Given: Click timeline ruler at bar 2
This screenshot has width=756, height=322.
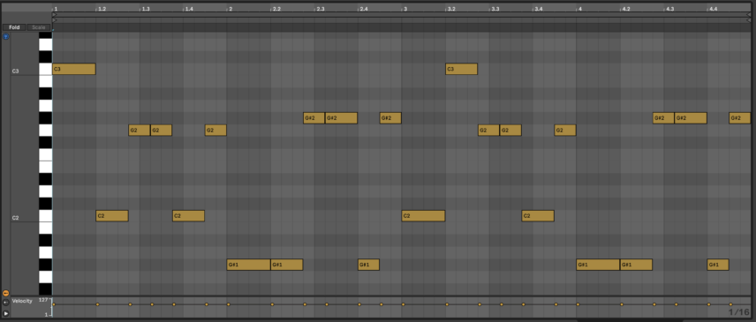Looking at the screenshot, I should [231, 9].
